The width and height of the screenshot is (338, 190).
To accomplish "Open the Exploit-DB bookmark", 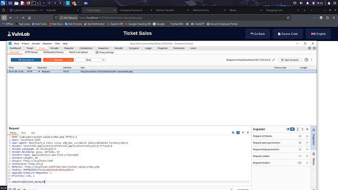I will (115, 24).
